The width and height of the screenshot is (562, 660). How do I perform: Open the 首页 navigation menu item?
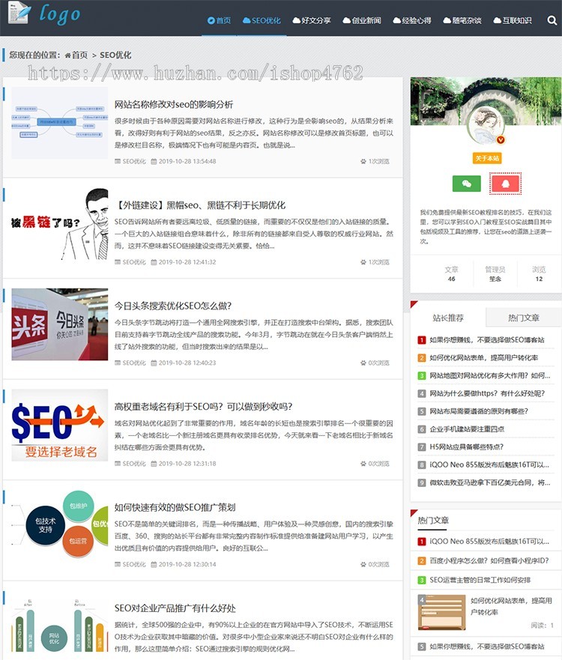click(x=219, y=20)
